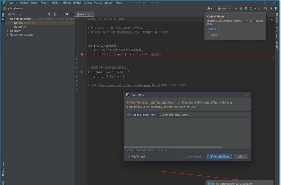
Task: Click green run gutter arrow at line 13
Action: (82, 72)
